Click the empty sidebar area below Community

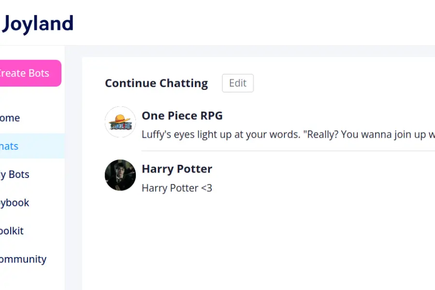(29, 281)
